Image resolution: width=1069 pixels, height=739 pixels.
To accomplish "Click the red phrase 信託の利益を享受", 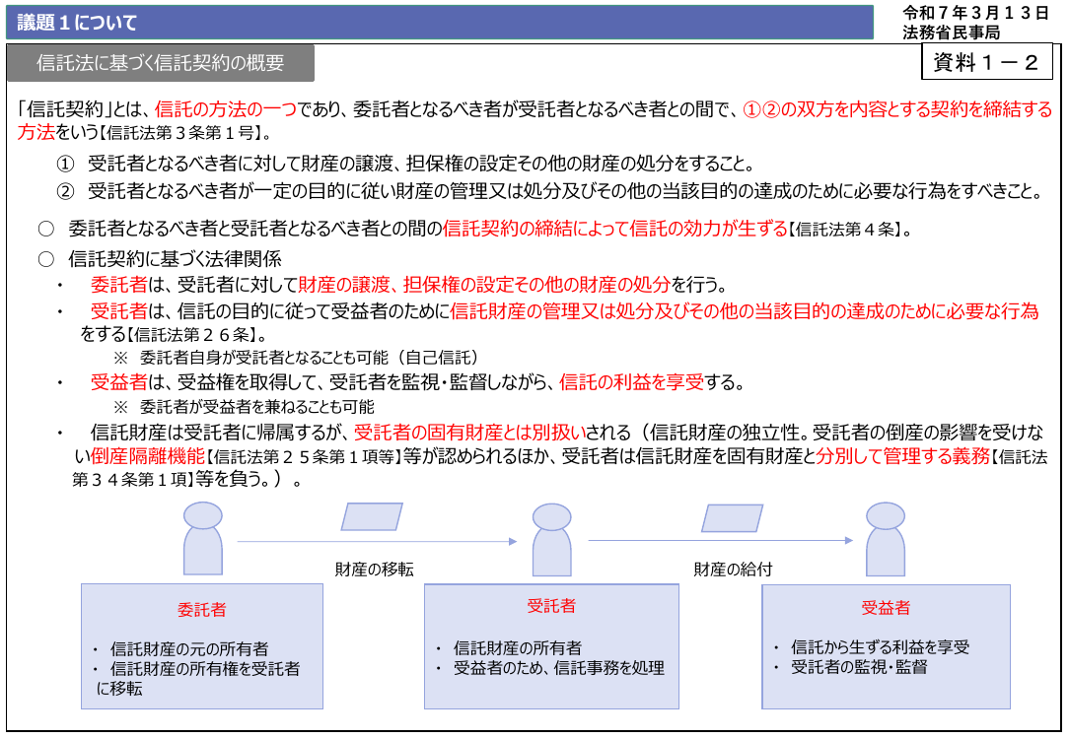I will click(x=631, y=382).
